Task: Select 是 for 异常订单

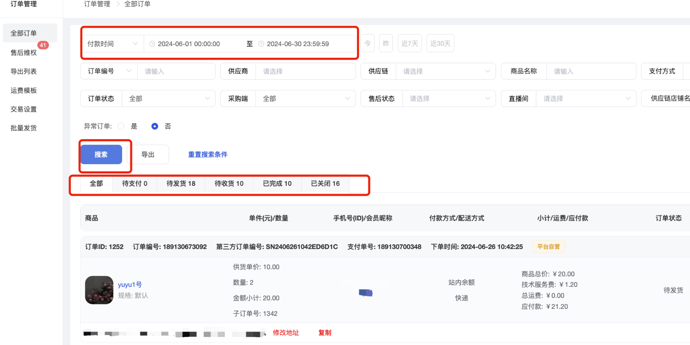Action: tap(121, 126)
